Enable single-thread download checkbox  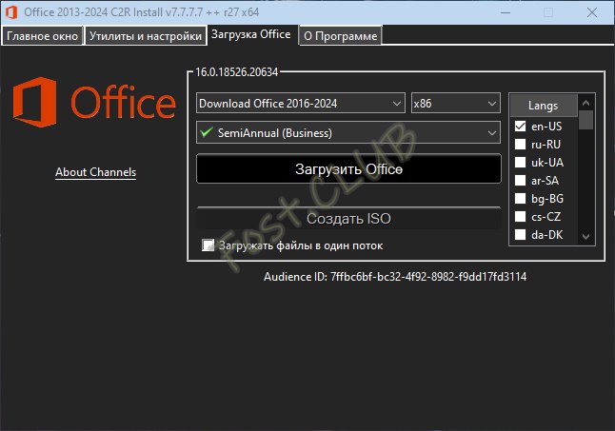click(208, 245)
